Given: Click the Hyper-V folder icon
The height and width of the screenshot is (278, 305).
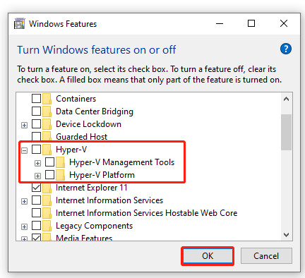Looking at the screenshot, I should 47,150.
